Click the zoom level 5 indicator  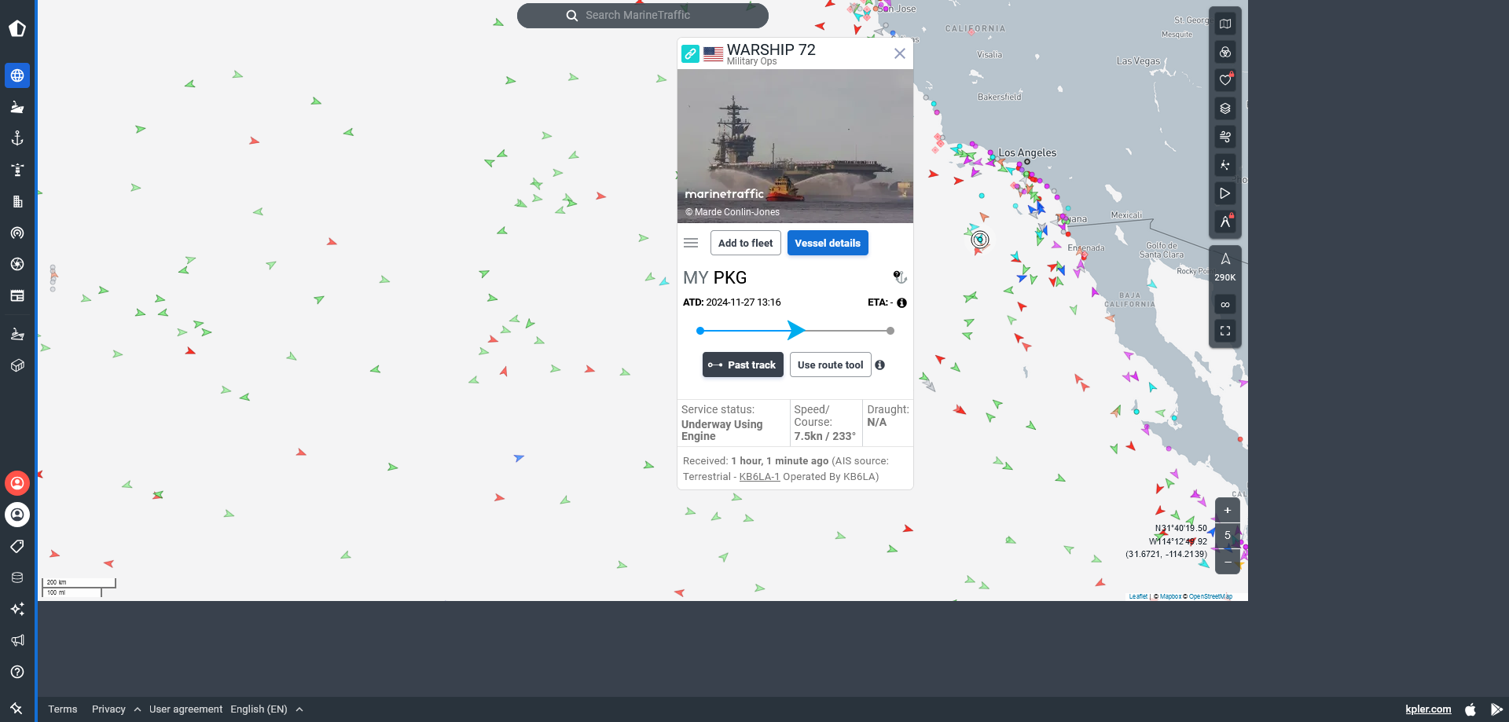point(1228,535)
